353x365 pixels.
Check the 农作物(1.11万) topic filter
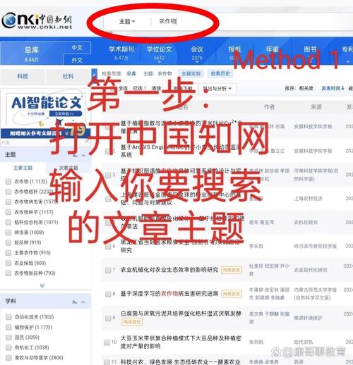pos(8,182)
